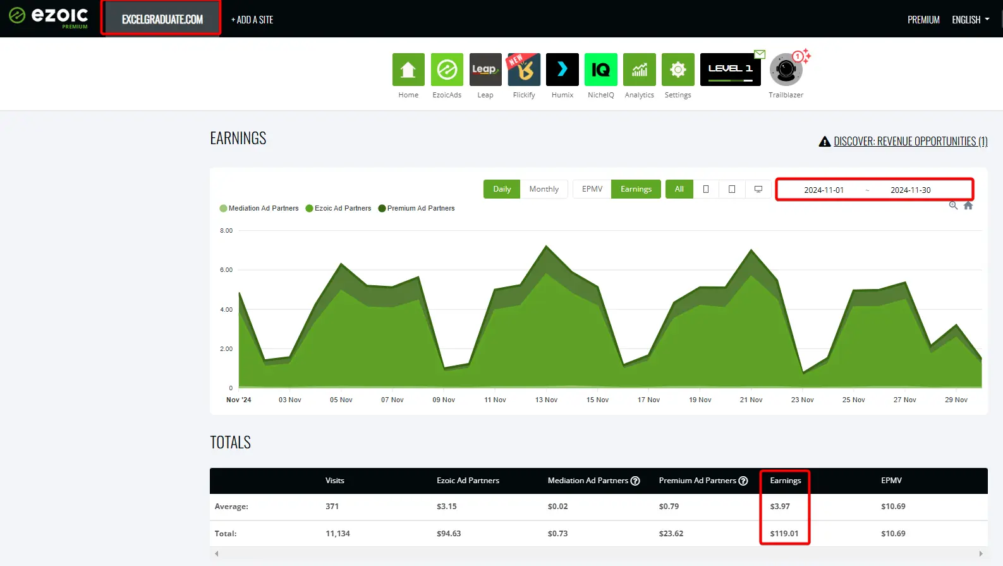The image size is (1003, 566).
Task: Open the Leap tool icon
Action: coord(485,70)
